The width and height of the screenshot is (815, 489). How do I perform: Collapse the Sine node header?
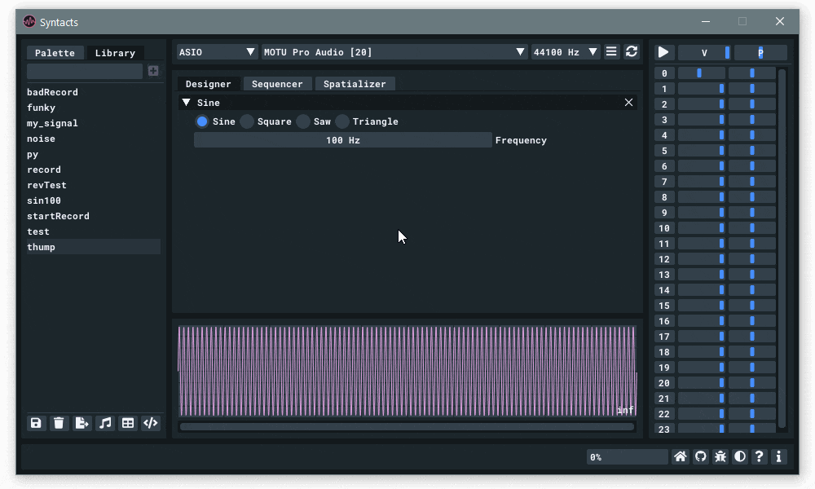(x=186, y=102)
